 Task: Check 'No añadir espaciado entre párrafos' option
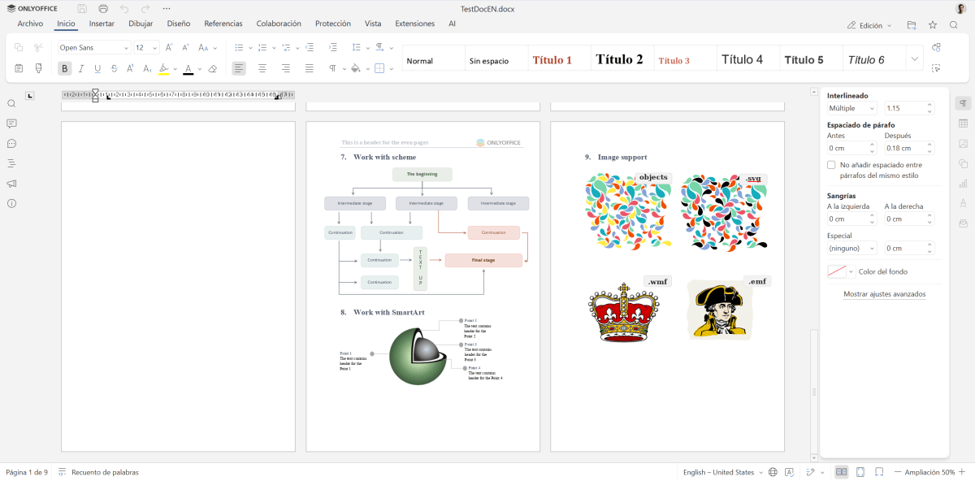pos(831,164)
